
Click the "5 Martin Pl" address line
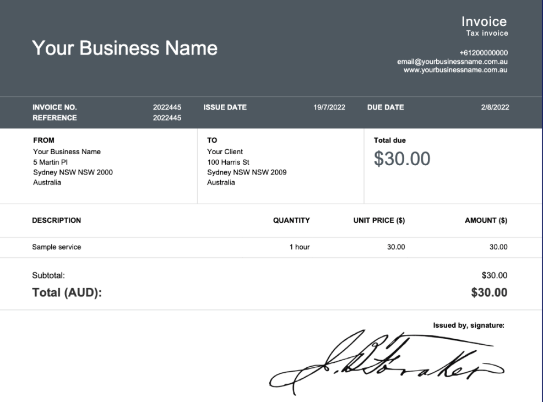pos(51,162)
